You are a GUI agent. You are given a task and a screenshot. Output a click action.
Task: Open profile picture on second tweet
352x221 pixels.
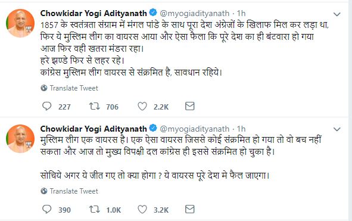(20, 139)
